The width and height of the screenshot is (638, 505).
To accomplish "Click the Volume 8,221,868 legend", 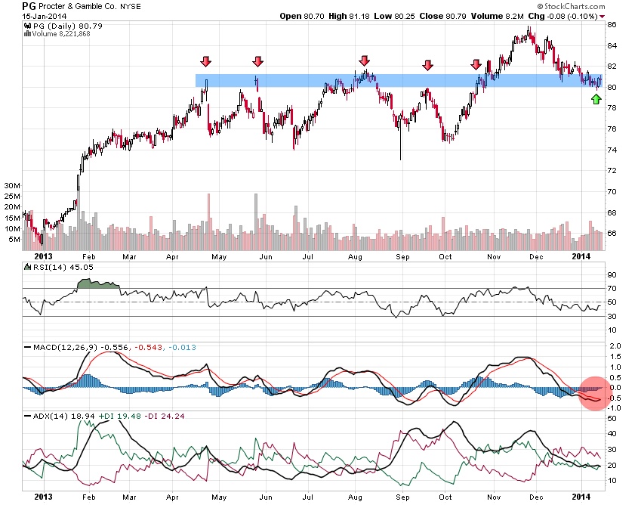I will tap(61, 34).
